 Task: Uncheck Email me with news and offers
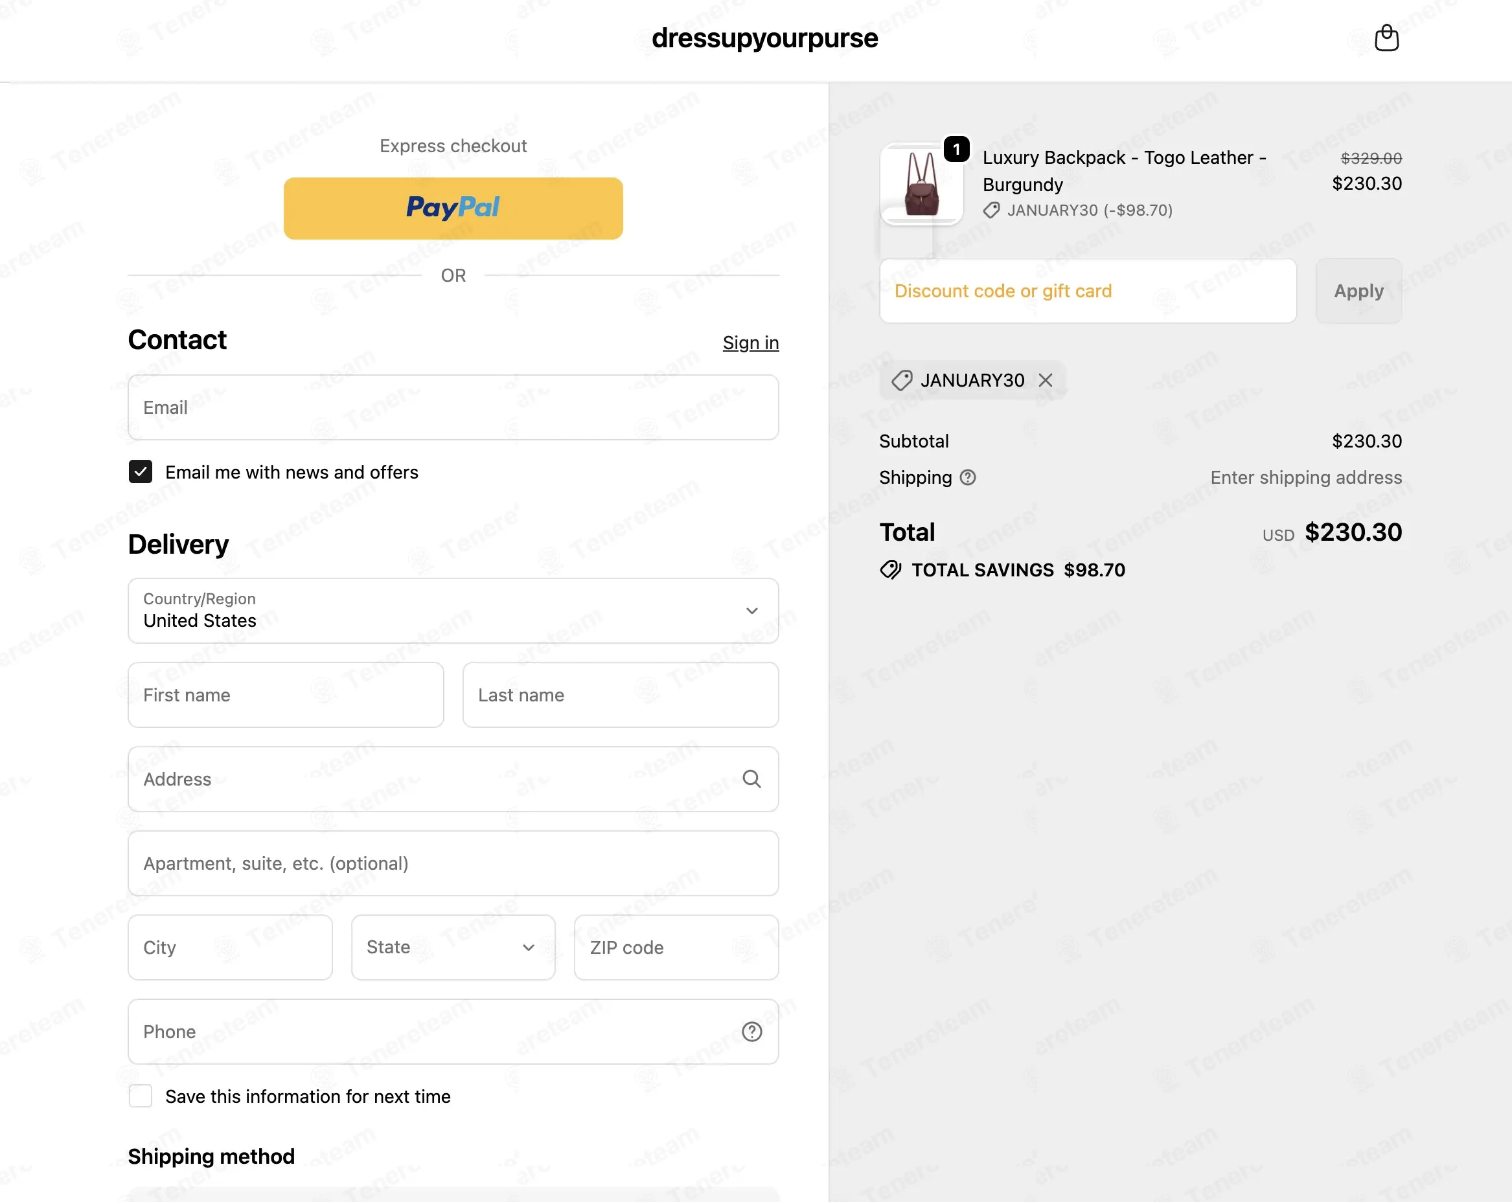click(141, 472)
